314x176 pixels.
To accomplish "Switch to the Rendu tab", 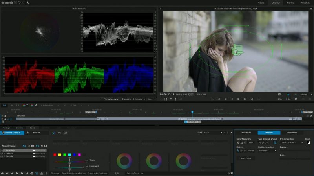I will click(290, 3).
